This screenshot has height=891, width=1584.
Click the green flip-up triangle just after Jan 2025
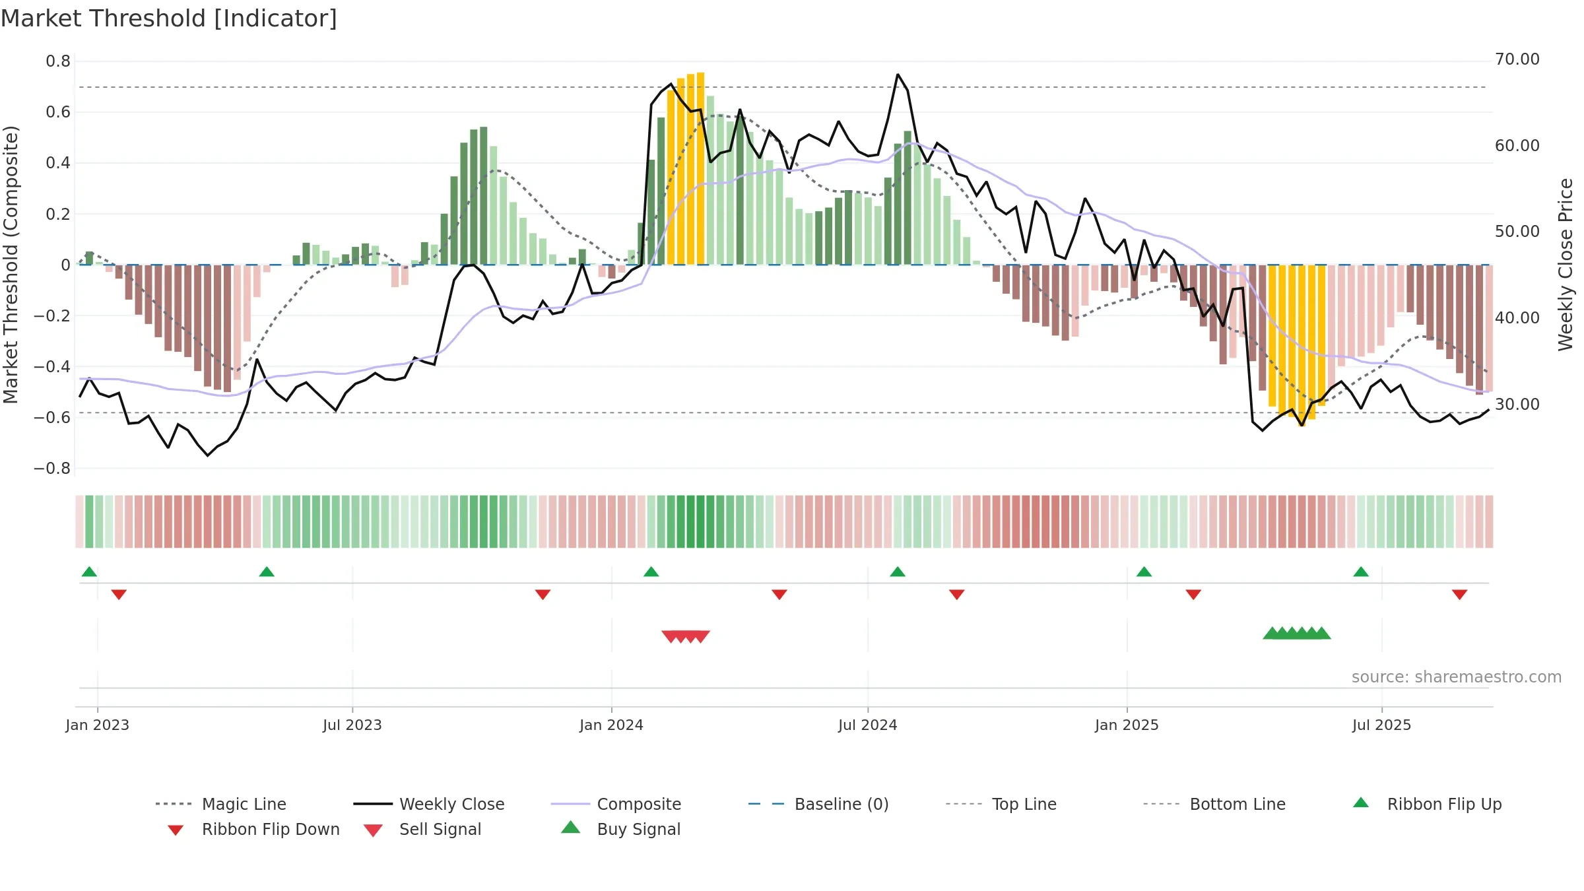[1144, 572]
